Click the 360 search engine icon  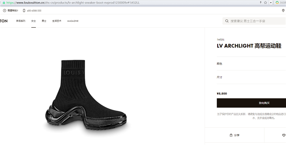click(x=277, y=3)
